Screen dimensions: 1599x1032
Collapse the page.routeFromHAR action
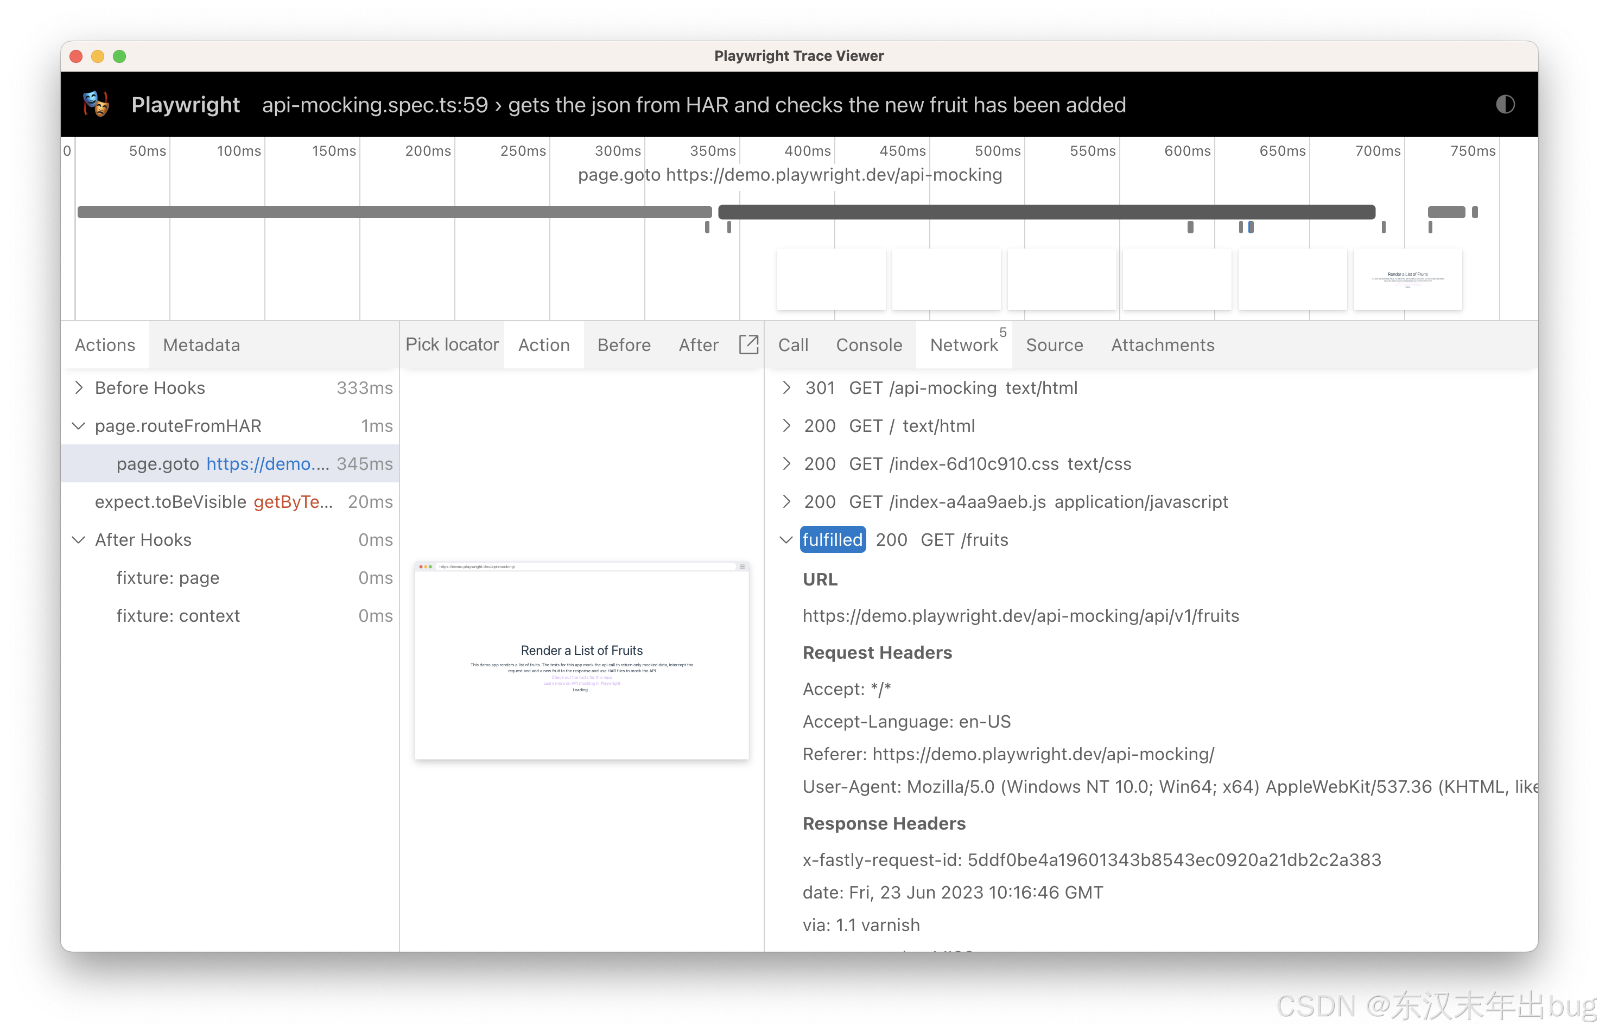79,425
